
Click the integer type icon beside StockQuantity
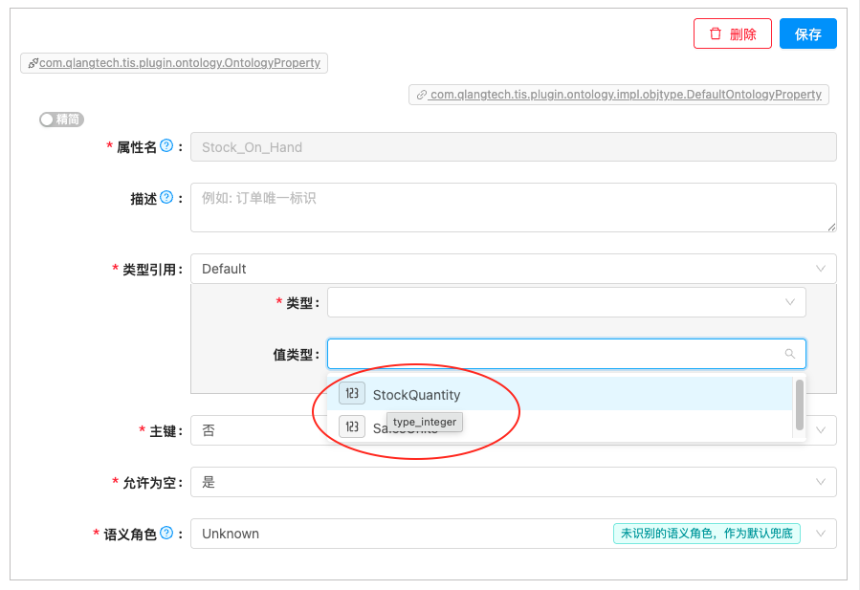click(352, 394)
